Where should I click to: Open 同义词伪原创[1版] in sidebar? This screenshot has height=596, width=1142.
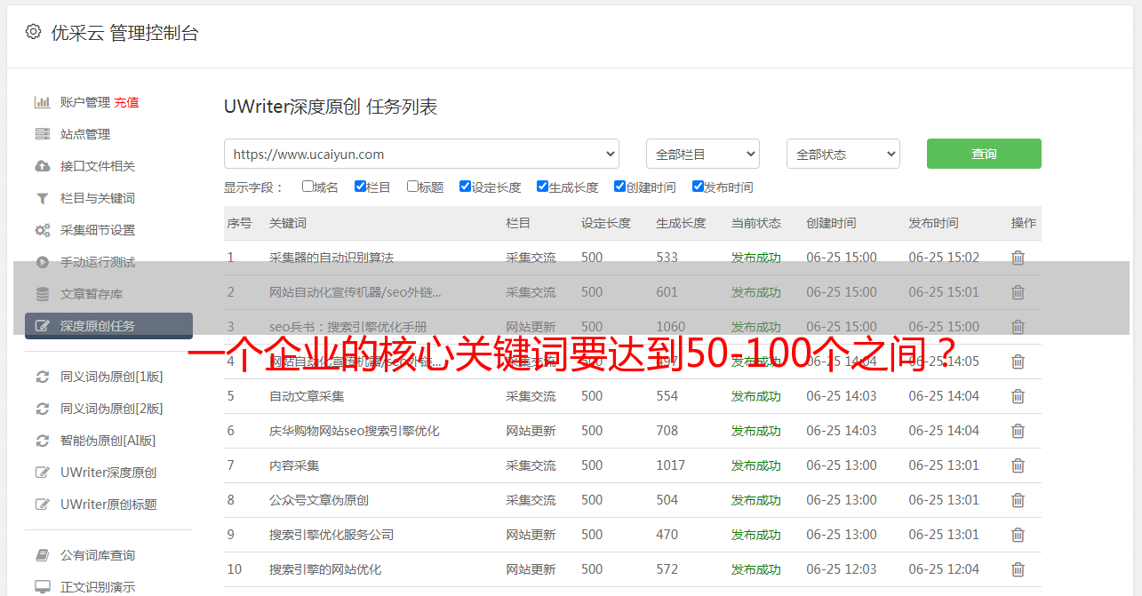(x=111, y=377)
